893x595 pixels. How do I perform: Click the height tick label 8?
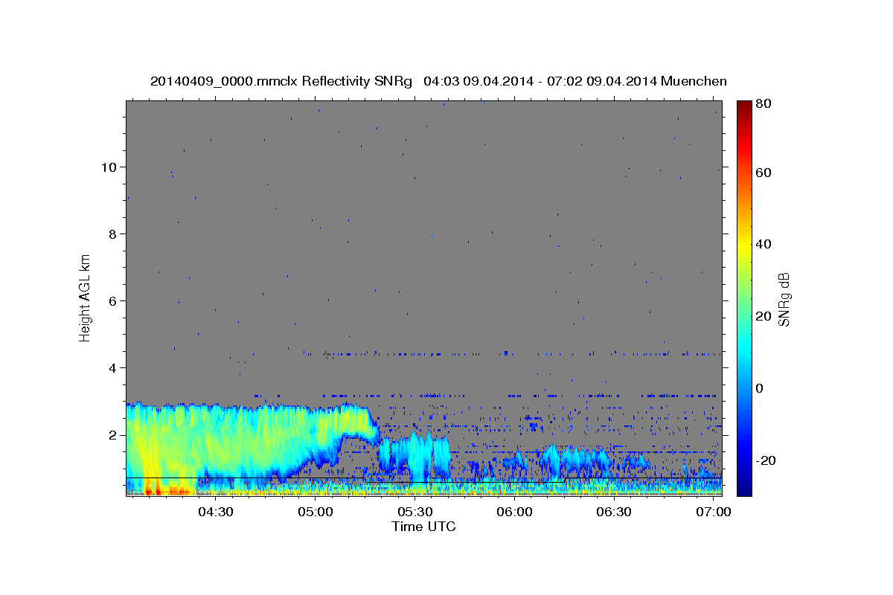tap(113, 234)
